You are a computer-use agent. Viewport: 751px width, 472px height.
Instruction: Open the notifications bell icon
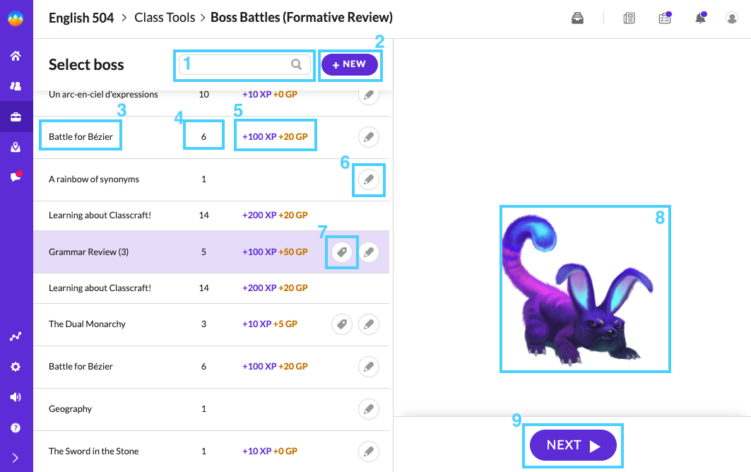pyautogui.click(x=700, y=18)
